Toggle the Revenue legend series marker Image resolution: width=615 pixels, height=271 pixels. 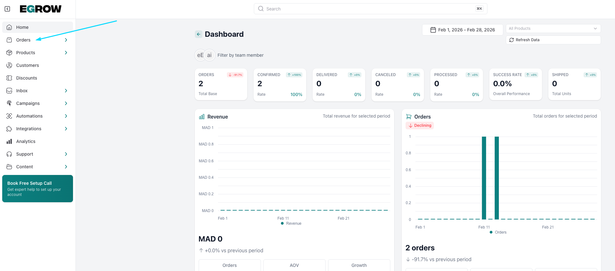pos(282,223)
